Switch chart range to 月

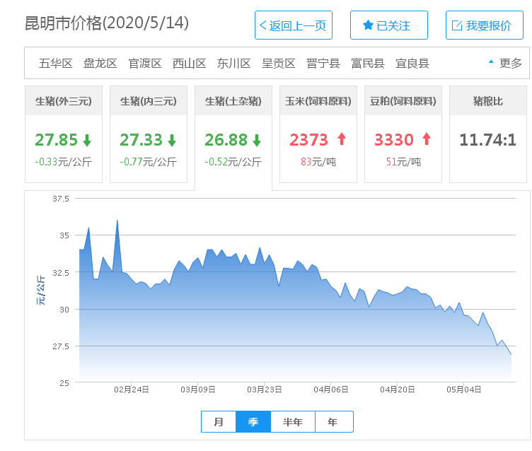pos(219,422)
